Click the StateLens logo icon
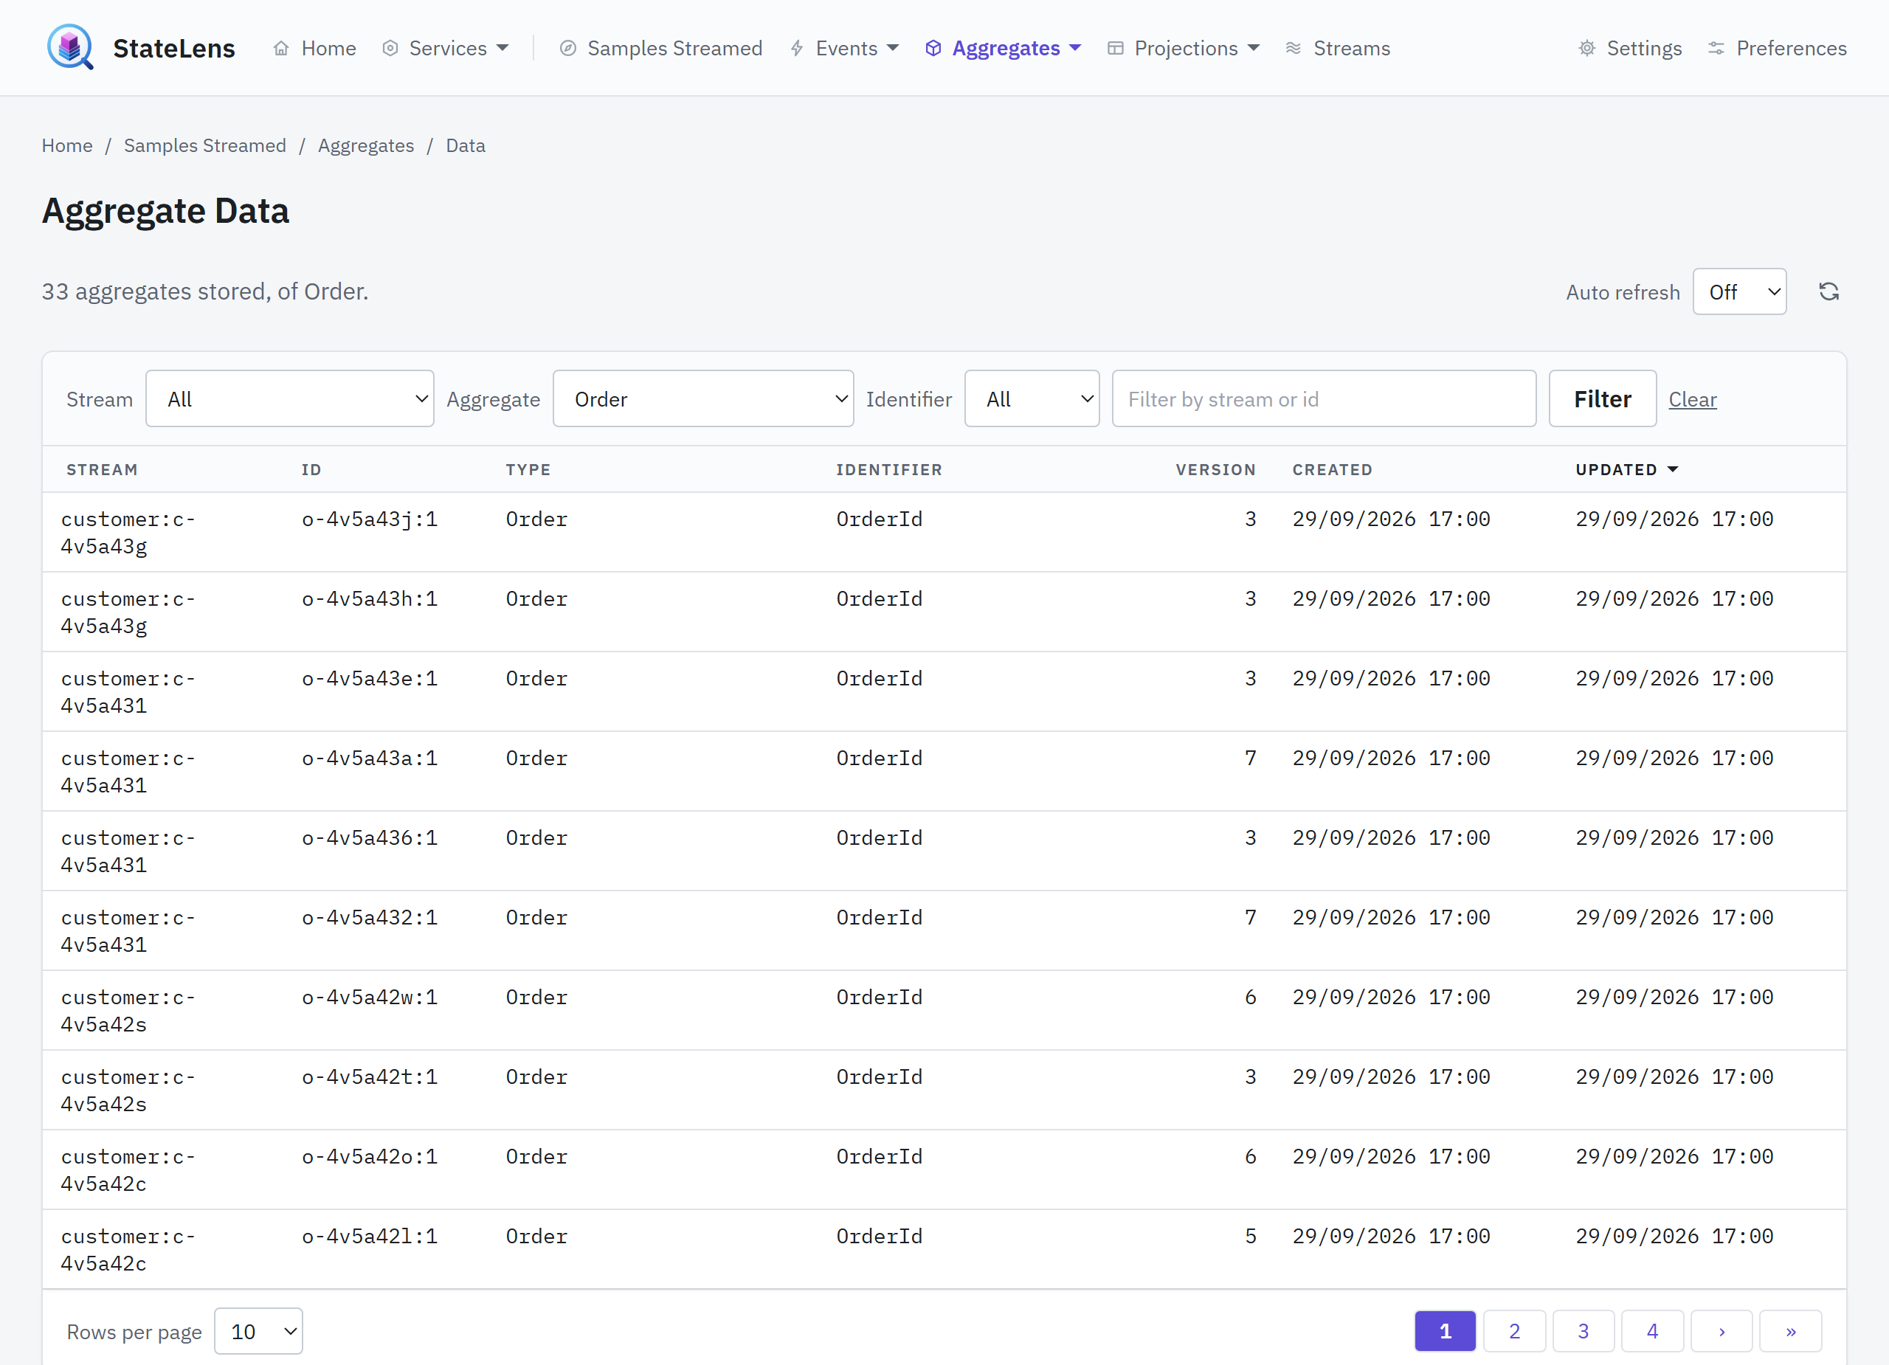 coord(70,47)
